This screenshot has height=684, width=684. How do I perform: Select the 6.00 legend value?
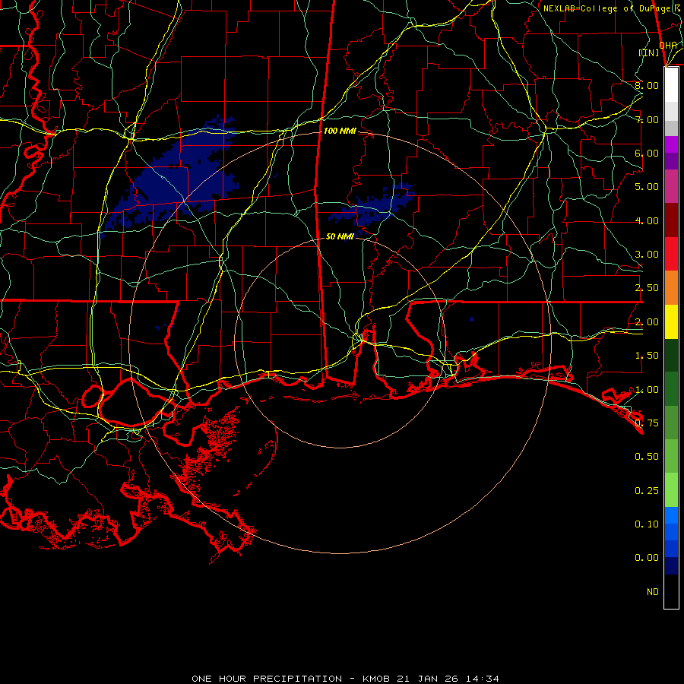647,153
